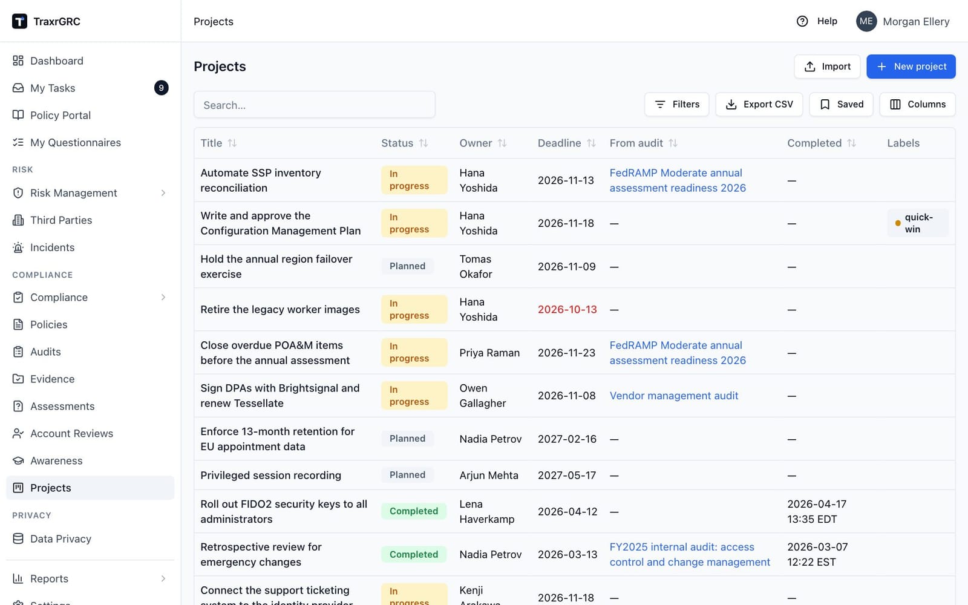Open the Columns chooser
The width and height of the screenshot is (968, 605).
click(918, 104)
